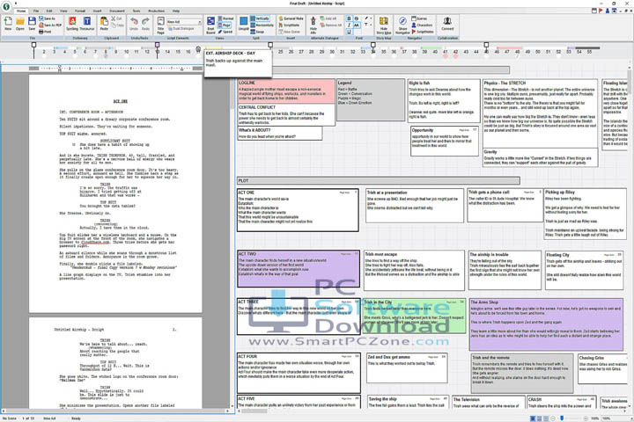Viewport: 634px width, 422px height.
Task: Open ScriptNotes navigator with red flag
Action: [423, 32]
